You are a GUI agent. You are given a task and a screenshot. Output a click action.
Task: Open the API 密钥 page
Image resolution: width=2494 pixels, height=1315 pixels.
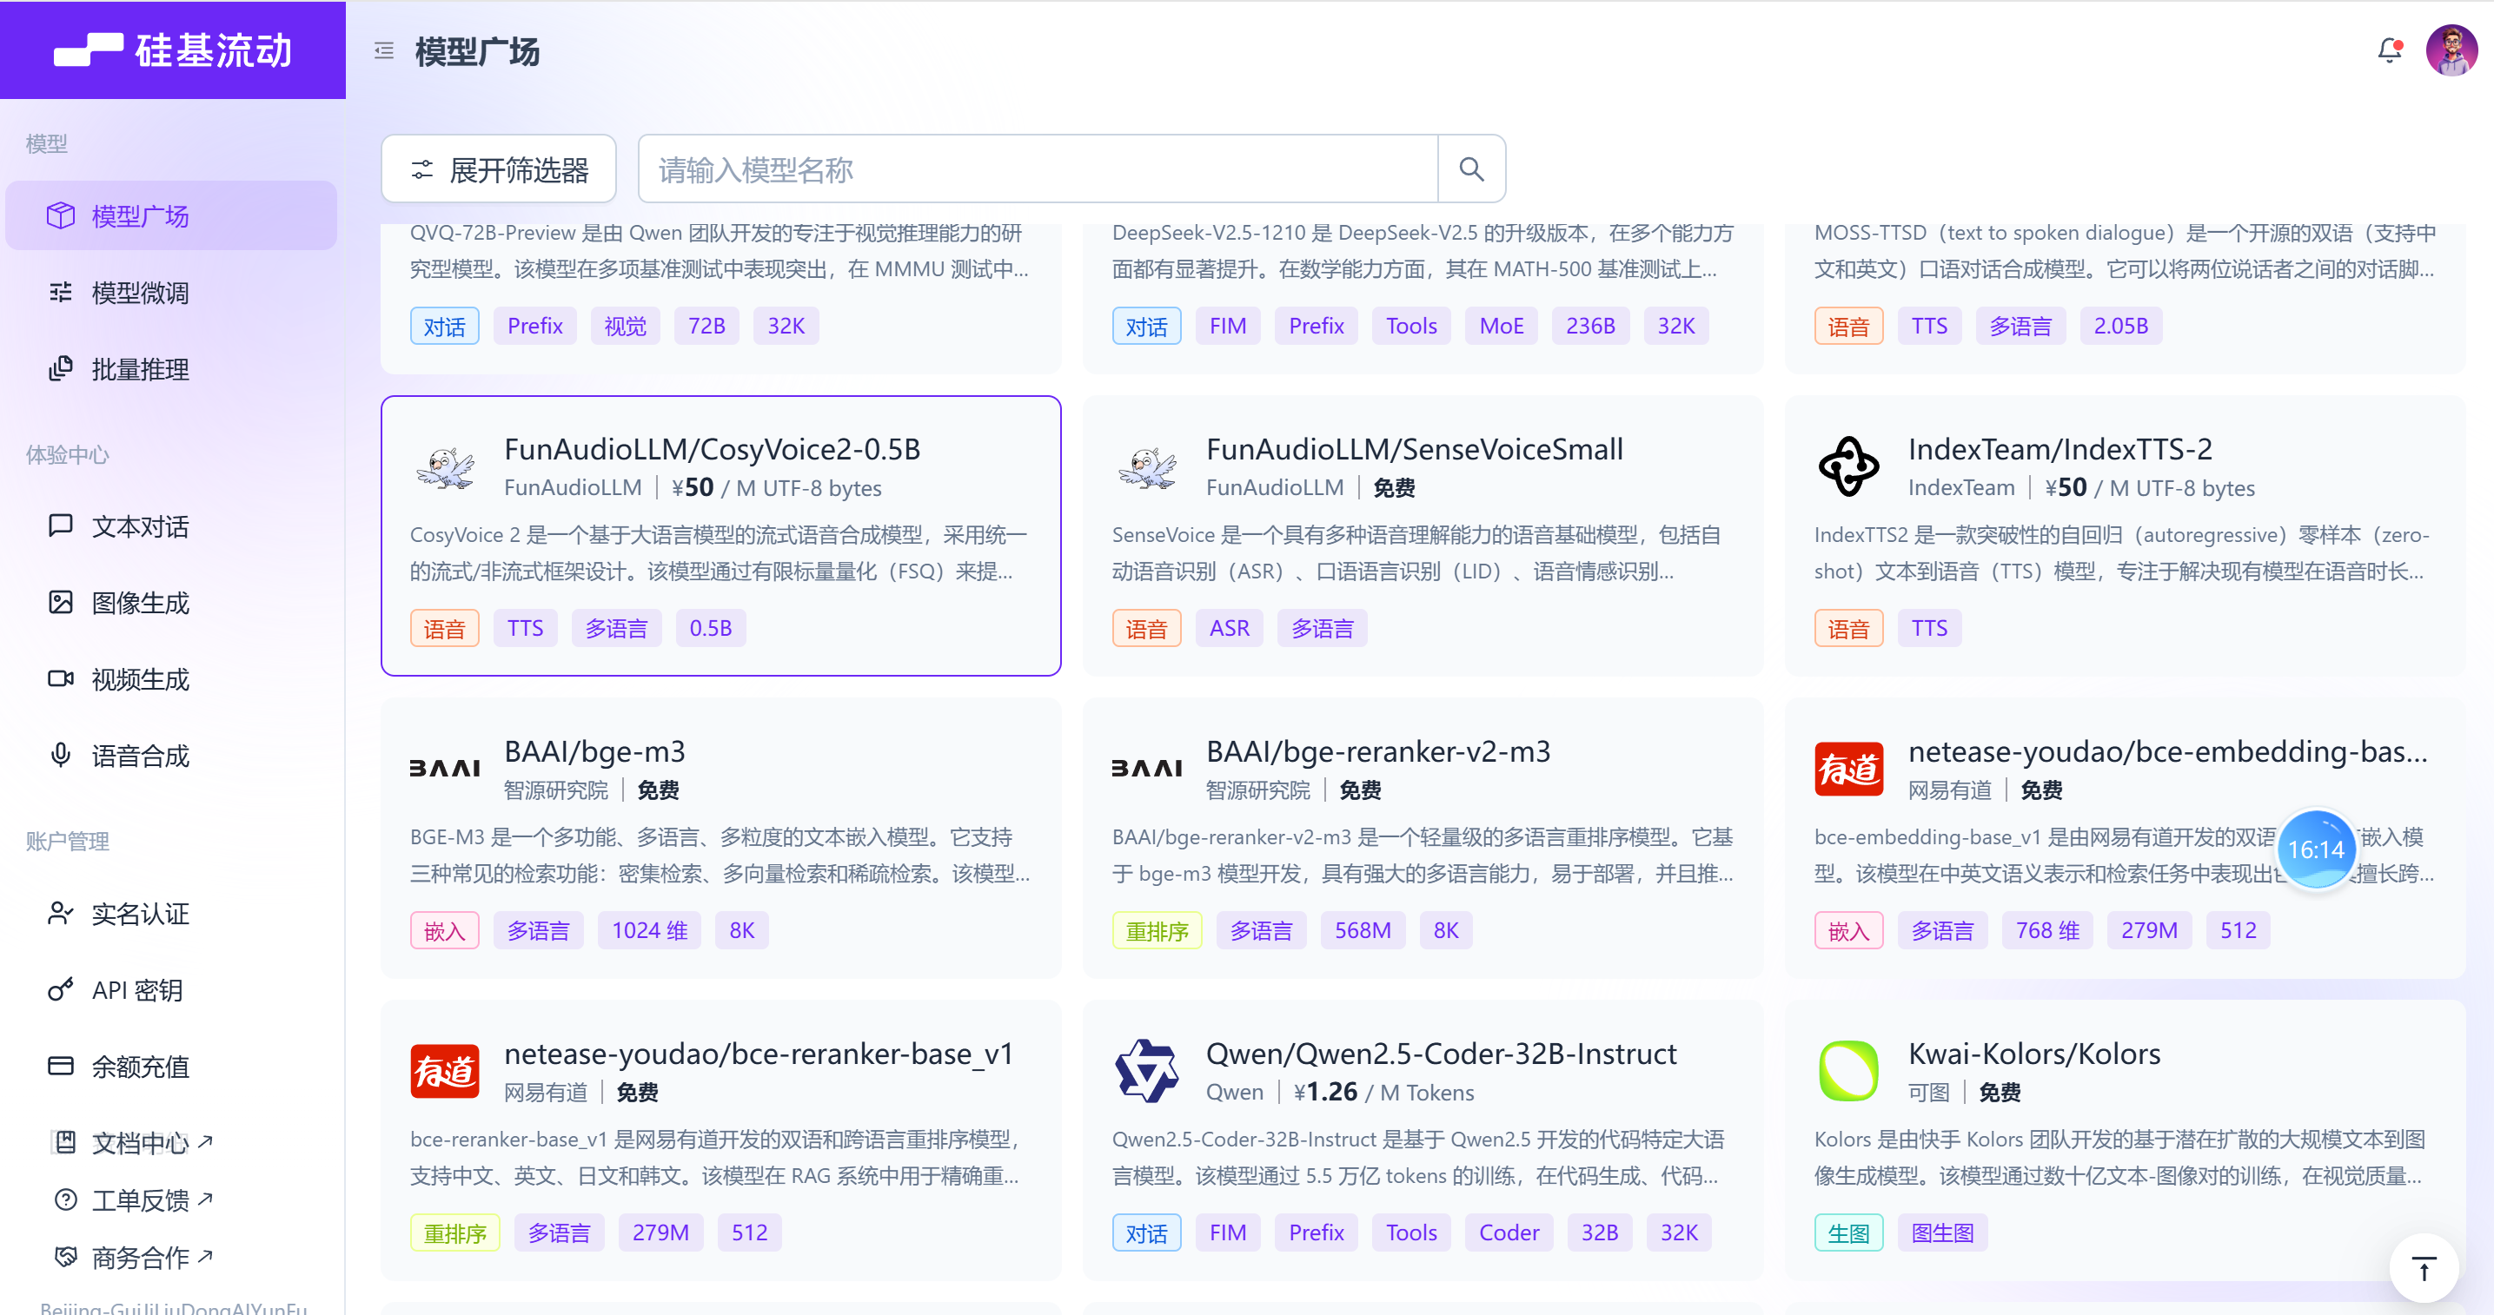(136, 990)
